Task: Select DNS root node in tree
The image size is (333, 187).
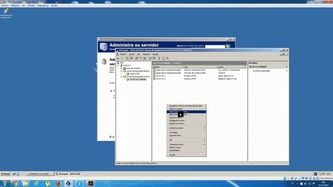Action: (121, 63)
